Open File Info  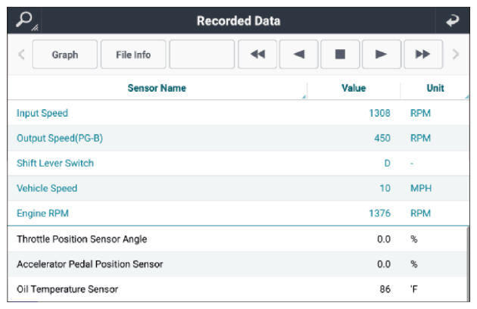pyautogui.click(x=133, y=55)
